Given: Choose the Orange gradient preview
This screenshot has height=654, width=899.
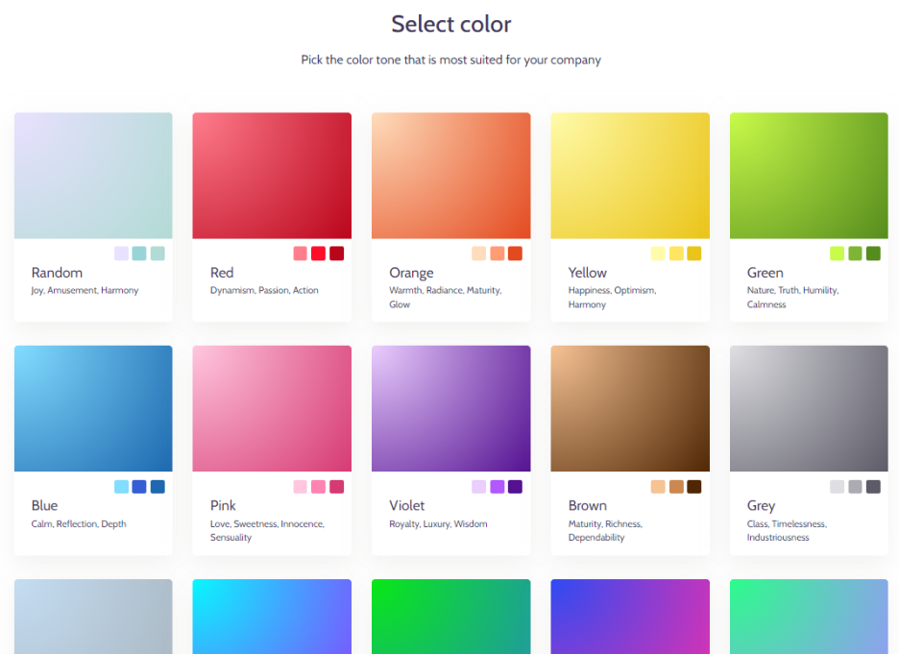Looking at the screenshot, I should [x=450, y=176].
